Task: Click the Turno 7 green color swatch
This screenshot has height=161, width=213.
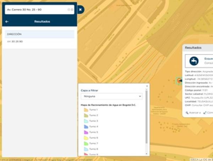Action: point(86,143)
